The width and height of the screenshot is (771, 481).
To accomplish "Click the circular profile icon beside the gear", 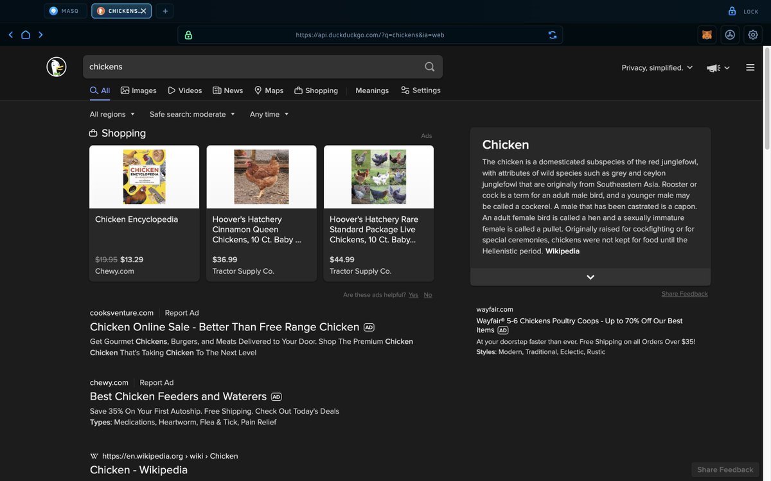I will pyautogui.click(x=730, y=35).
